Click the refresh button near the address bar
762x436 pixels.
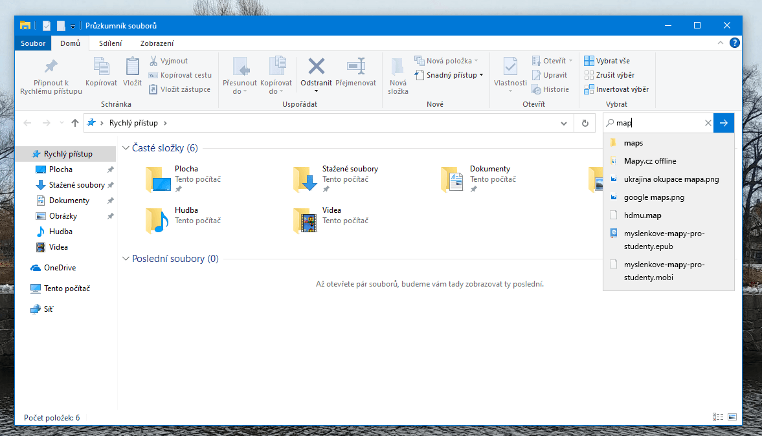coord(585,122)
